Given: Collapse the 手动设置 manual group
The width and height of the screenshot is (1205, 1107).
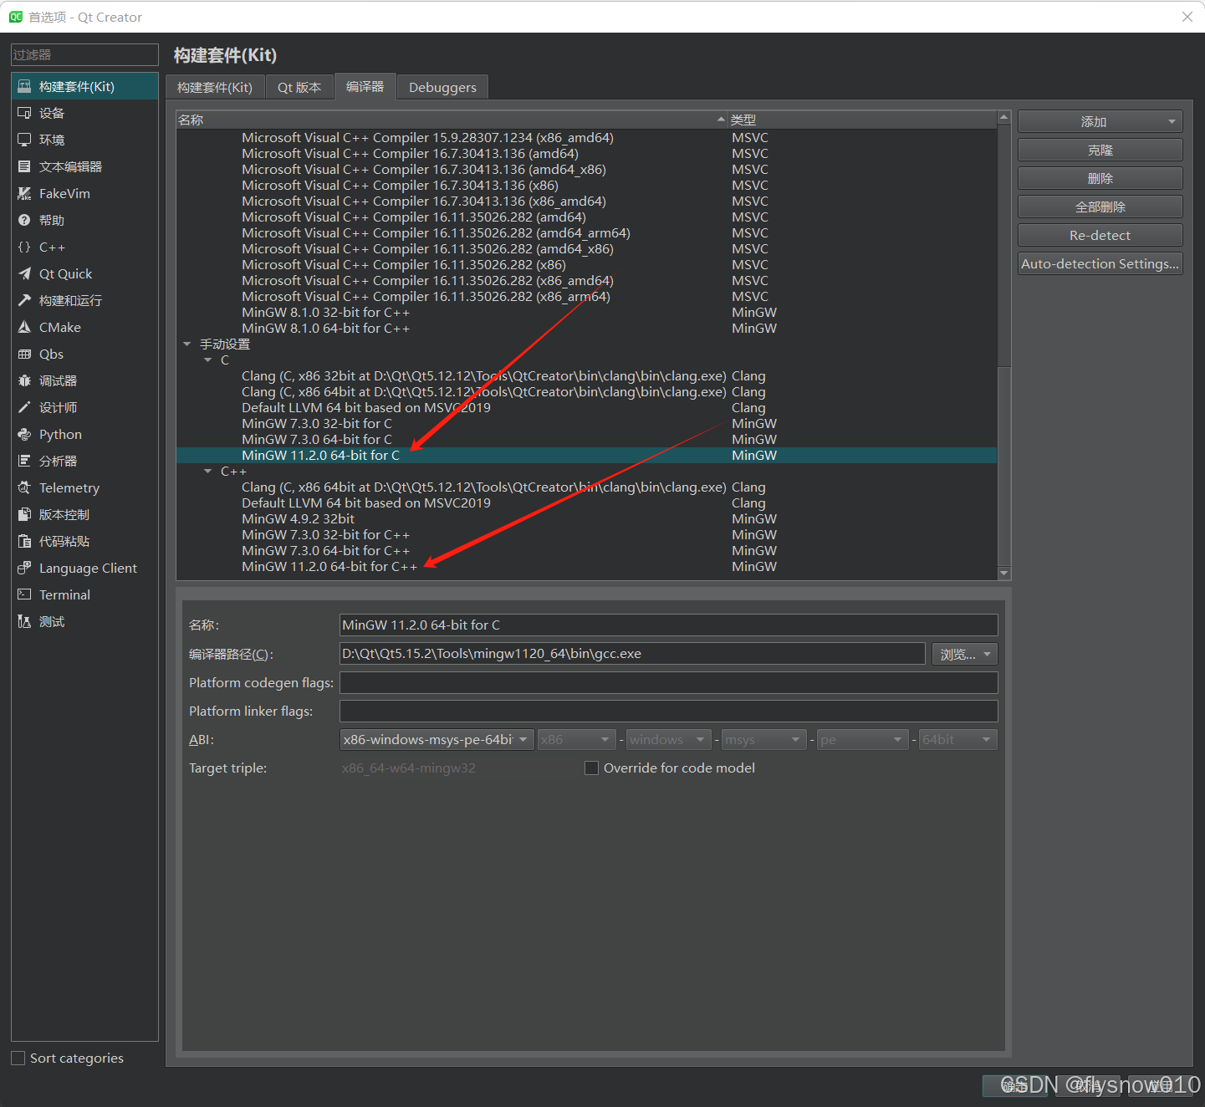Looking at the screenshot, I should click(187, 344).
